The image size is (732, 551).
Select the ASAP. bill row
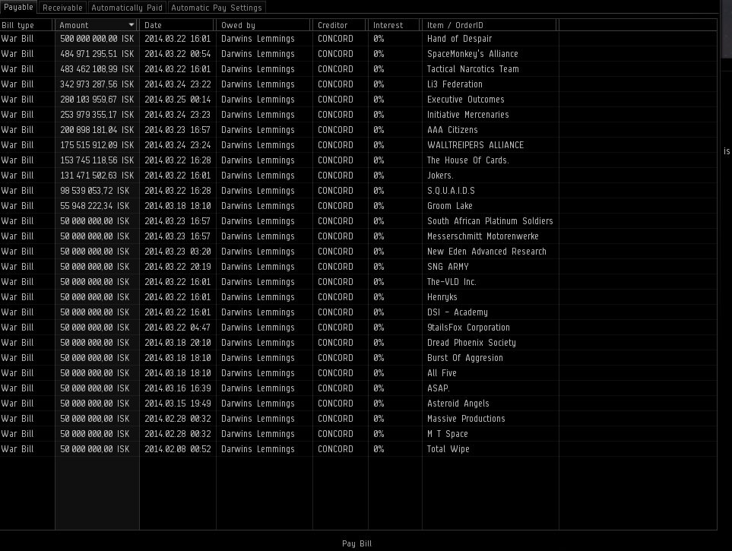tap(359, 388)
